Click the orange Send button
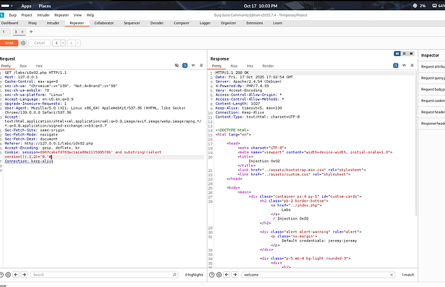The height and width of the screenshot is (287, 445). coord(9,43)
